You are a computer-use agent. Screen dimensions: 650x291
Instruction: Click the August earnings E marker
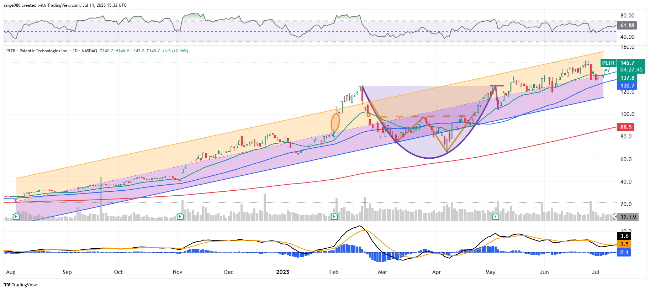click(x=16, y=216)
